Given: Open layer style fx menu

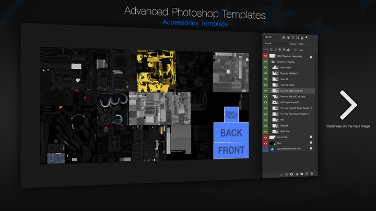Looking at the screenshot, I should [287, 175].
